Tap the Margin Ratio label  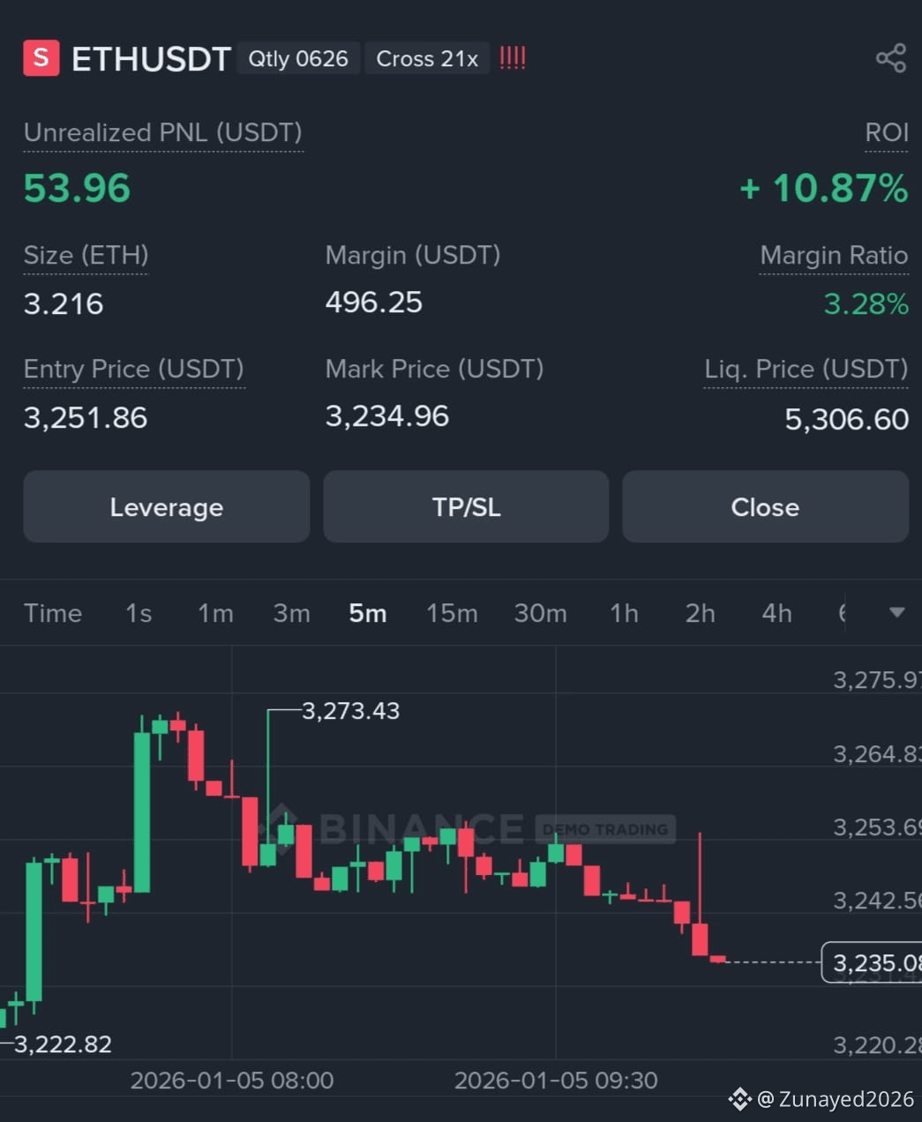[834, 255]
